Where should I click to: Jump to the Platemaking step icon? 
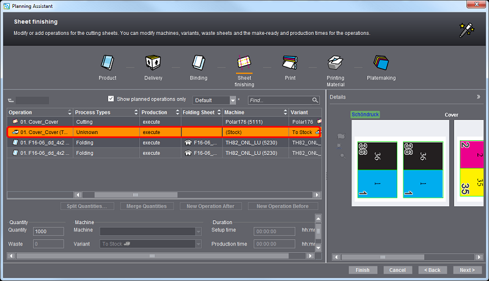pyautogui.click(x=380, y=63)
